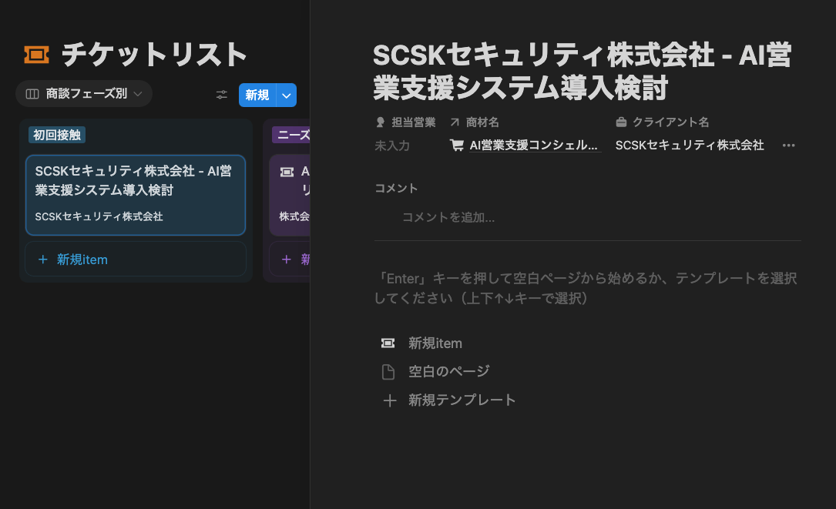Select the 初回接触 column label
This screenshot has height=509, width=836.
(57, 135)
